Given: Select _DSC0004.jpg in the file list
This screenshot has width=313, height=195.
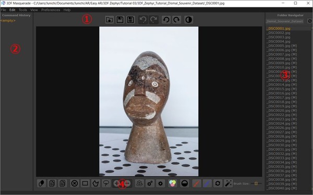Looking at the screenshot, I should (x=278, y=41).
